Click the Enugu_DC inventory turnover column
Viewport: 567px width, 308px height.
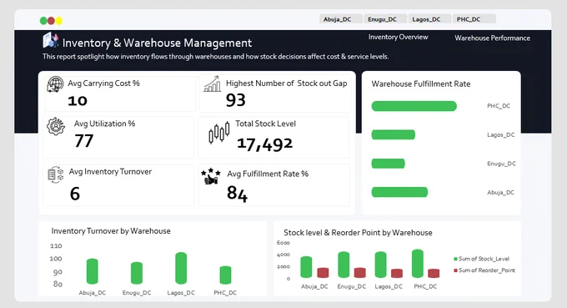[x=137, y=273]
